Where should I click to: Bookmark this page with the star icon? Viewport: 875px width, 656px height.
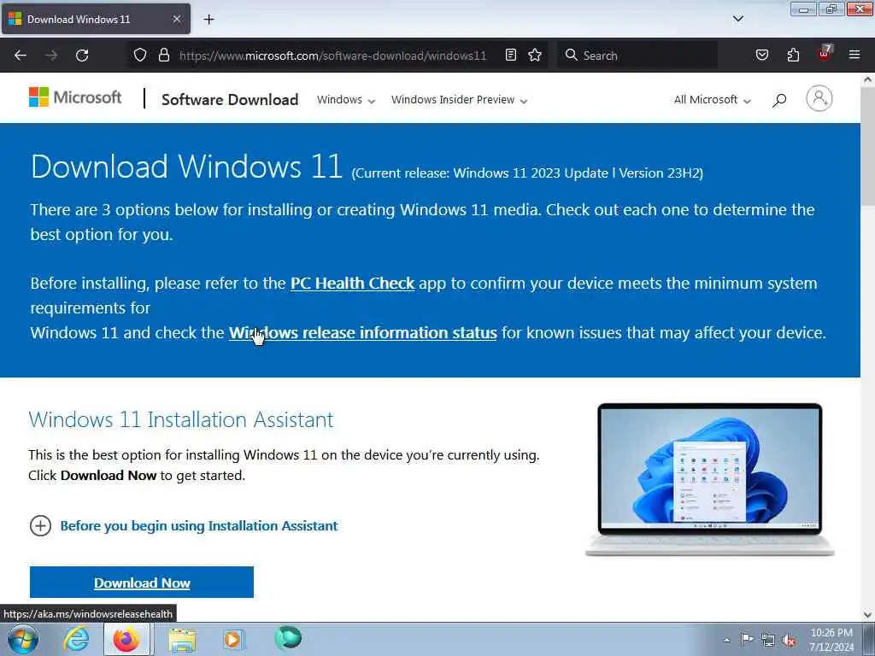coord(535,55)
